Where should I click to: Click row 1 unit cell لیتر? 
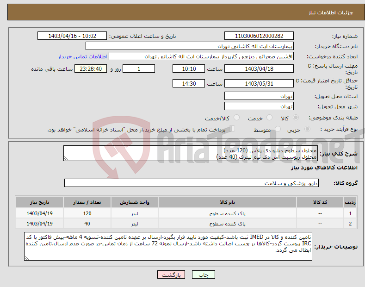(x=135, y=213)
